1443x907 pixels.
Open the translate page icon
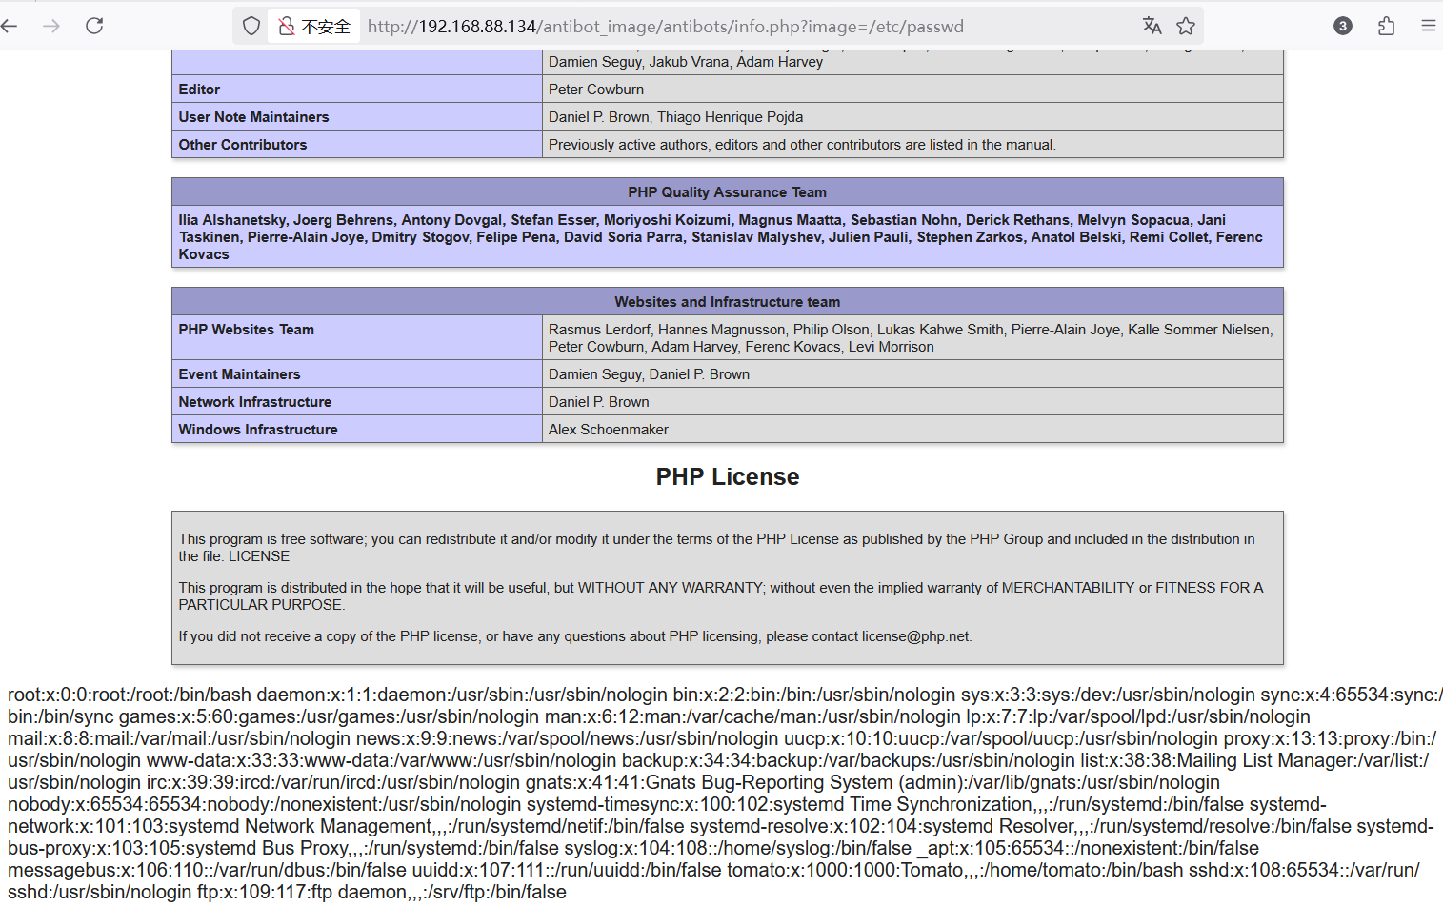pos(1152,26)
